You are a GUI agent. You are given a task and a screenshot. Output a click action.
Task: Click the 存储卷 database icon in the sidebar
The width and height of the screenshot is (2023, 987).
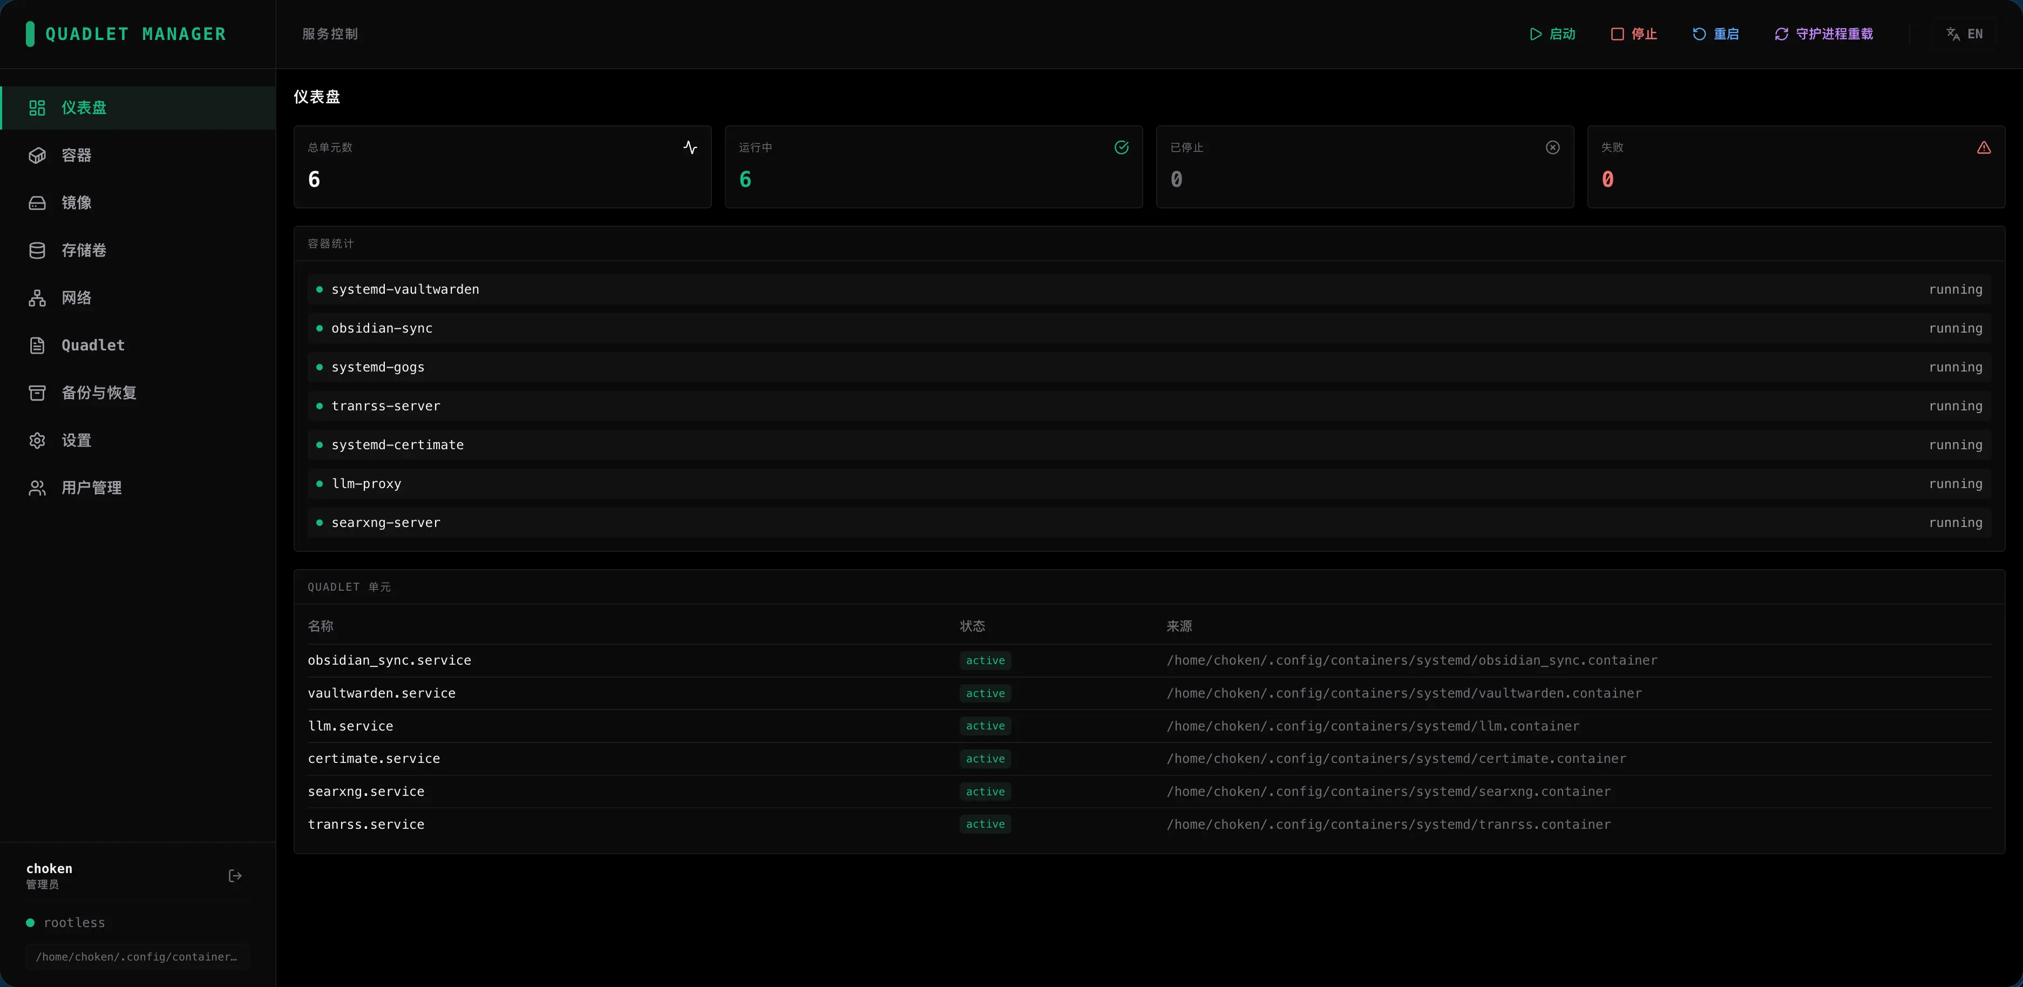[37, 251]
